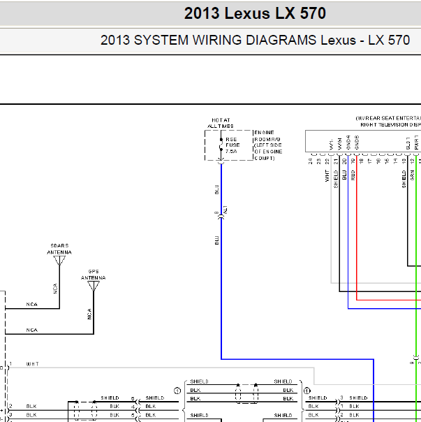
Task: Click pin number 23 on television connector
Action: click(319, 161)
